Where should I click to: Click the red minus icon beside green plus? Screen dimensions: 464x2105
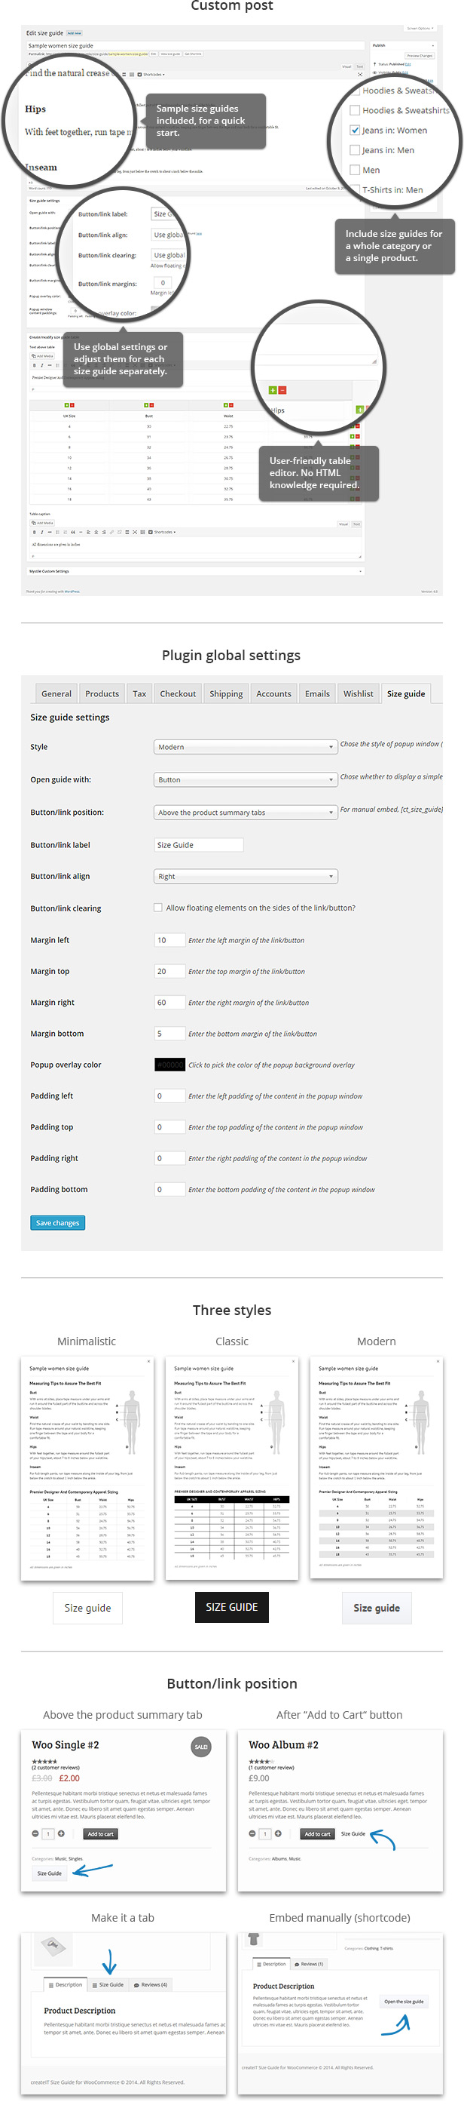point(282,391)
